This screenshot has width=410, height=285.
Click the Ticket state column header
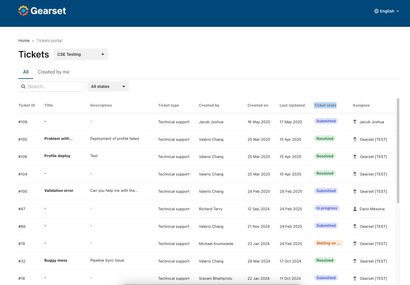325,105
